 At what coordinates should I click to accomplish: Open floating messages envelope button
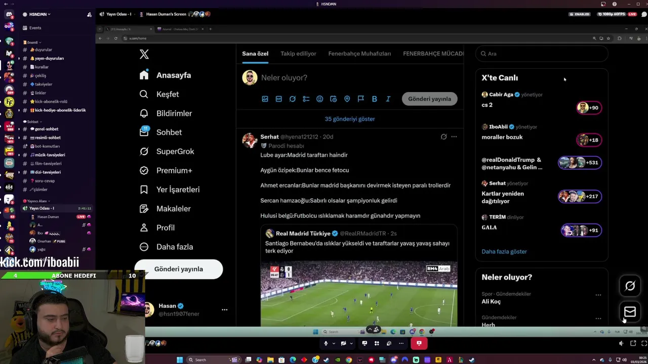tap(630, 312)
